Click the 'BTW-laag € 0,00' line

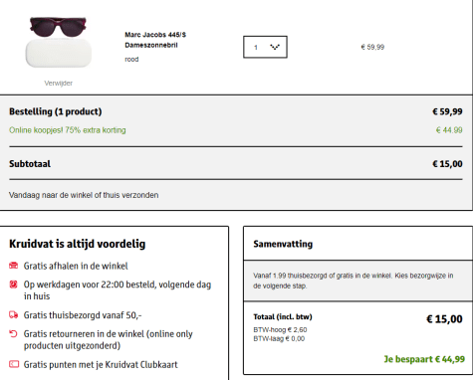[x=279, y=338]
